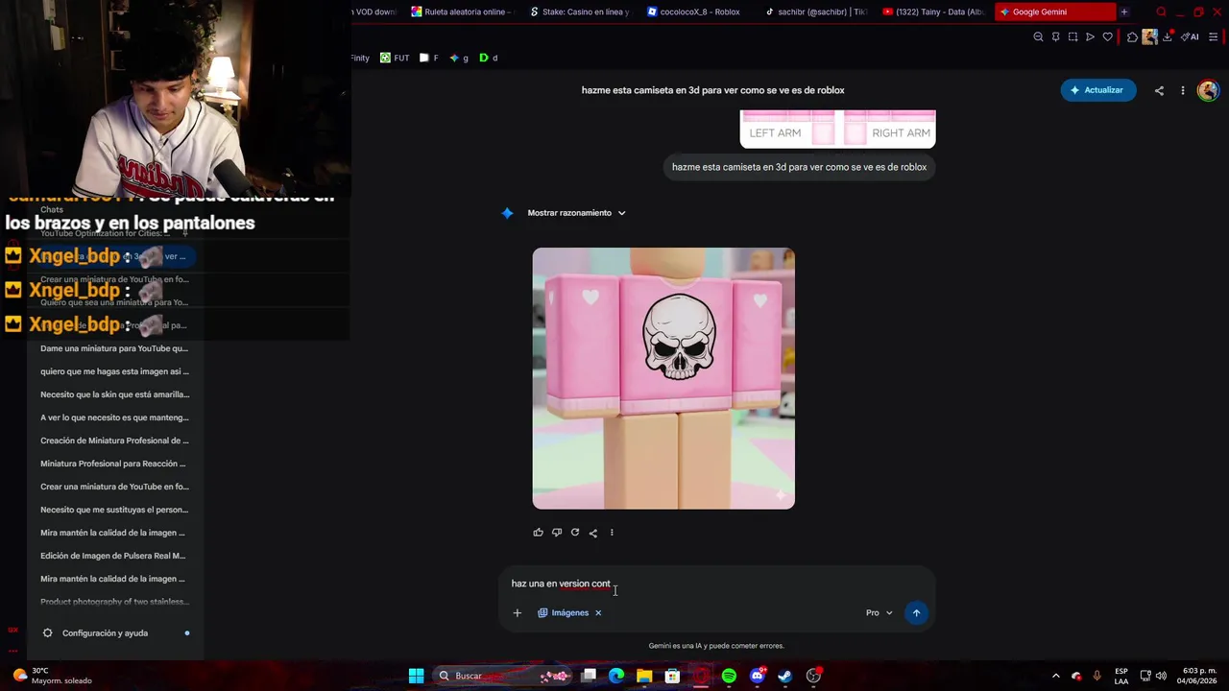1229x691 pixels.
Task: Open Configuración y ayuda settings
Action: (105, 633)
